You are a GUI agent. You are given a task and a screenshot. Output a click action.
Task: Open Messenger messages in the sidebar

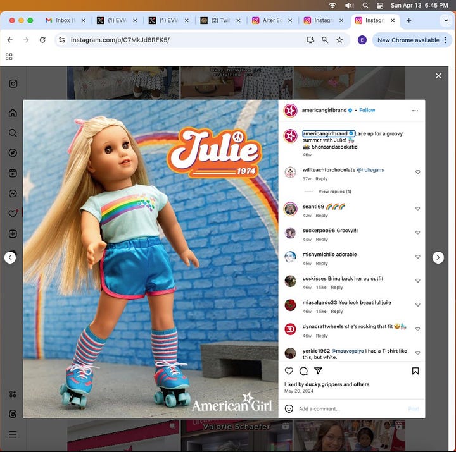tap(13, 193)
